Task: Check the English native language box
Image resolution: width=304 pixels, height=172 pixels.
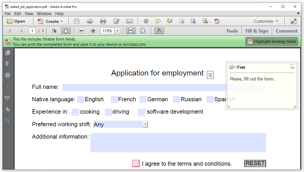Action: click(81, 99)
